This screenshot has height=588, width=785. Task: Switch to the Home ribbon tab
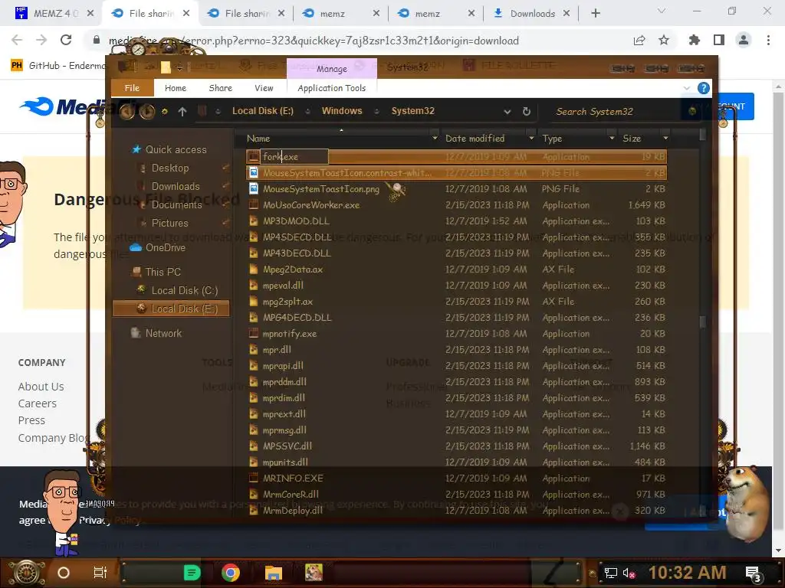click(176, 88)
